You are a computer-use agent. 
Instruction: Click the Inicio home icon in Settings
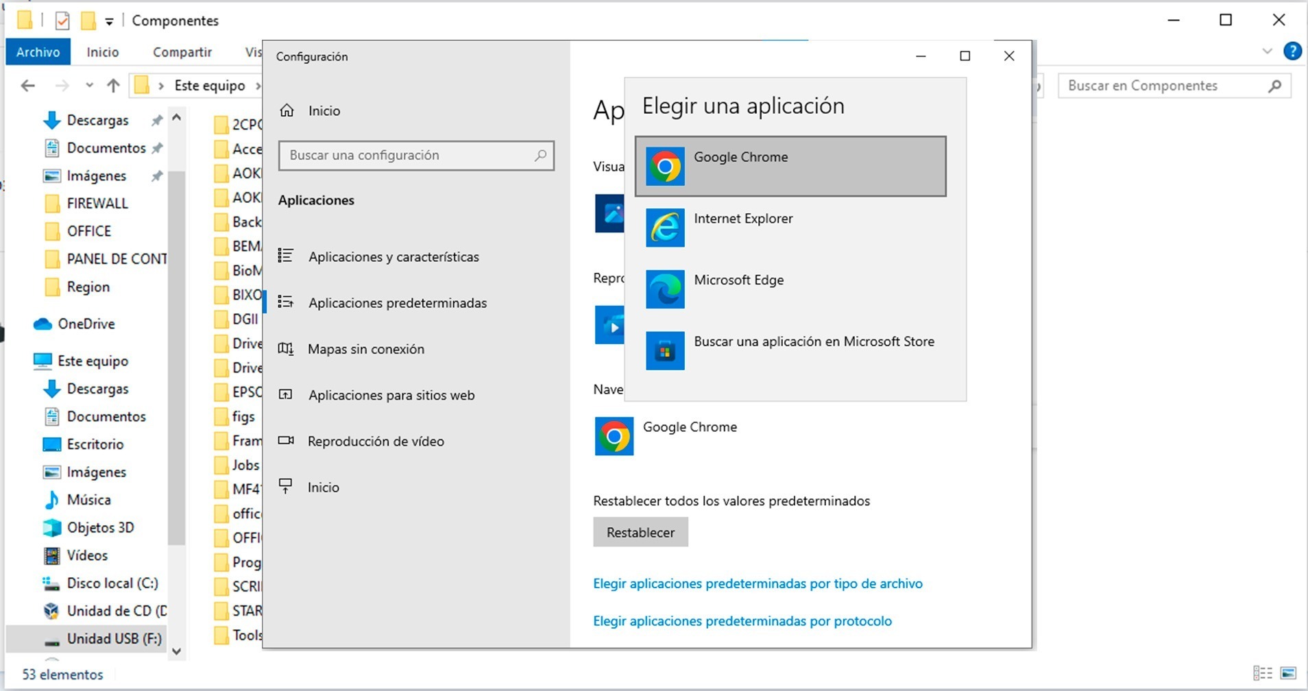pyautogui.click(x=287, y=110)
